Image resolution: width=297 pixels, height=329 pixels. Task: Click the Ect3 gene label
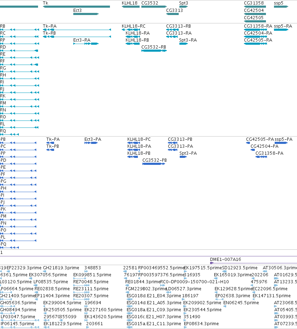pos(77,10)
